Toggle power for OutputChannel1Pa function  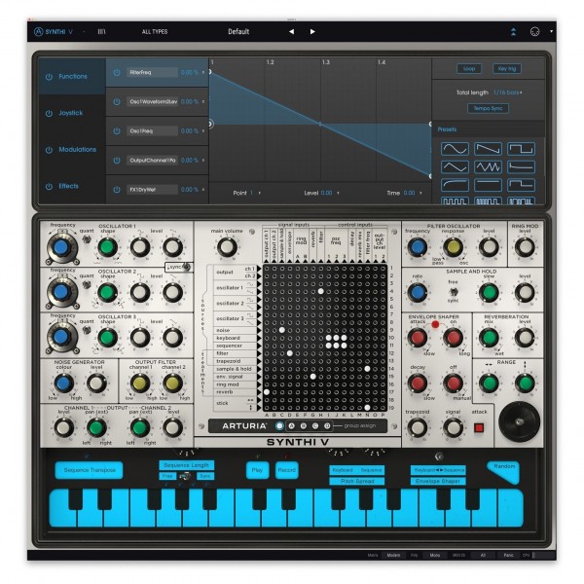pos(117,161)
